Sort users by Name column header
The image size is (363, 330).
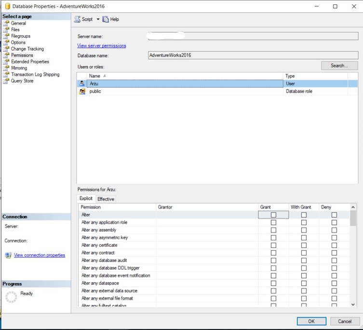(x=185, y=76)
